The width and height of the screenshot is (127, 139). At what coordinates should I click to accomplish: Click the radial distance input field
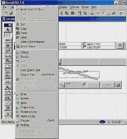pos(103,44)
